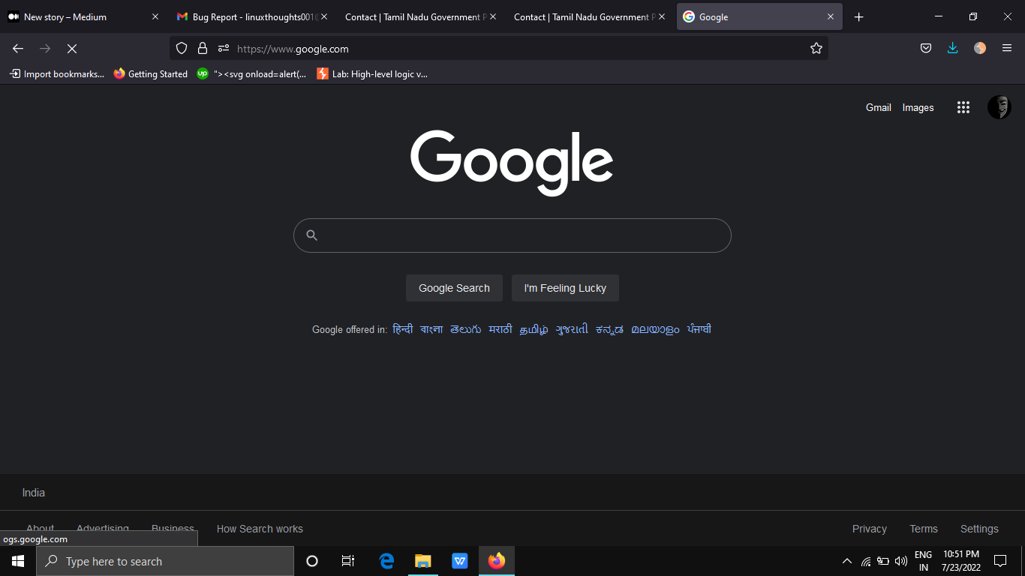Open Task View on the taskbar

[348, 561]
